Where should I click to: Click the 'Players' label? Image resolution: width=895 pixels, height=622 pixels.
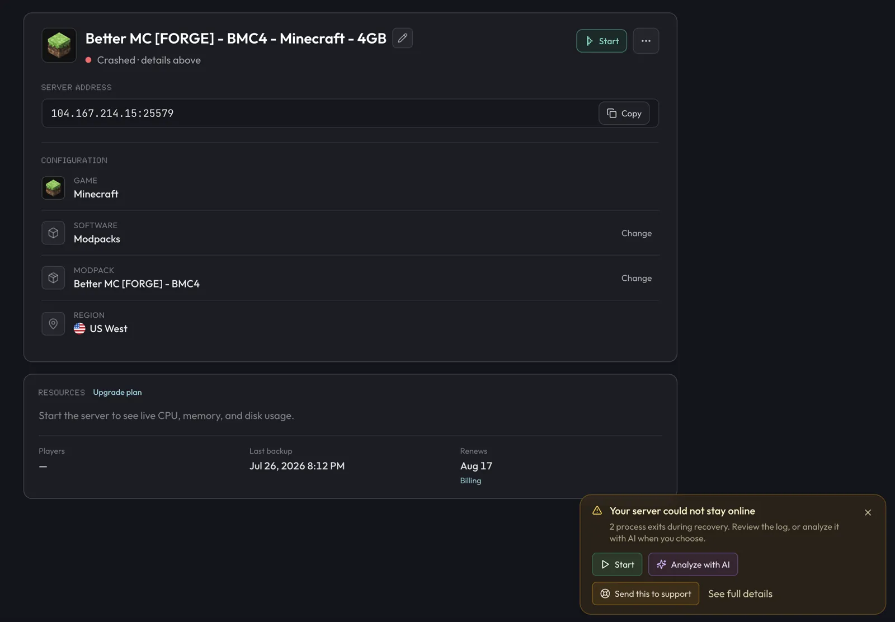coord(51,451)
